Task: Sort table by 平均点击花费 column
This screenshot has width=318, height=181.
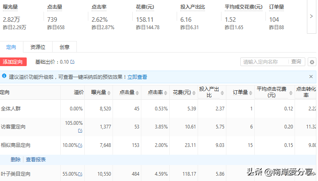Action: (x=291, y=93)
